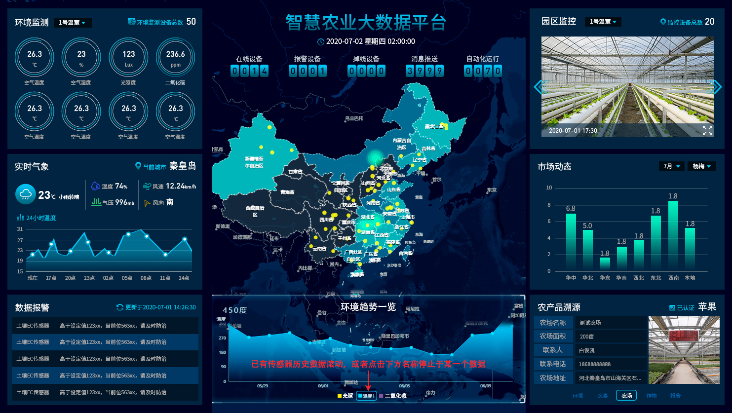Click the 06/05 date on trend chart
The height and width of the screenshot is (413, 732).
(404, 386)
